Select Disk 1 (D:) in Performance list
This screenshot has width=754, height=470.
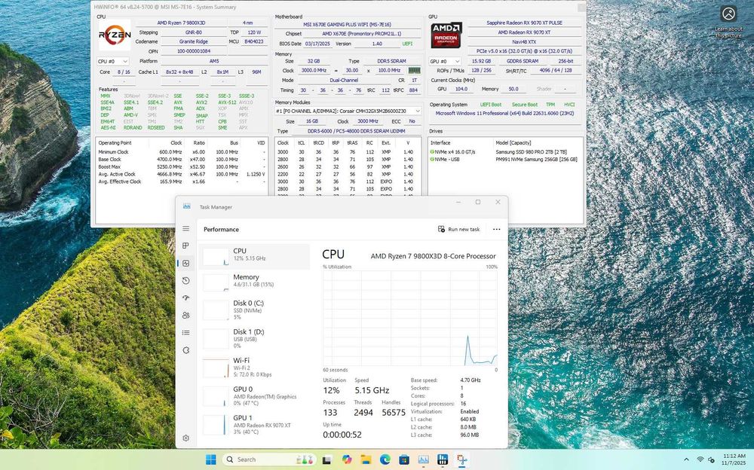(254, 338)
